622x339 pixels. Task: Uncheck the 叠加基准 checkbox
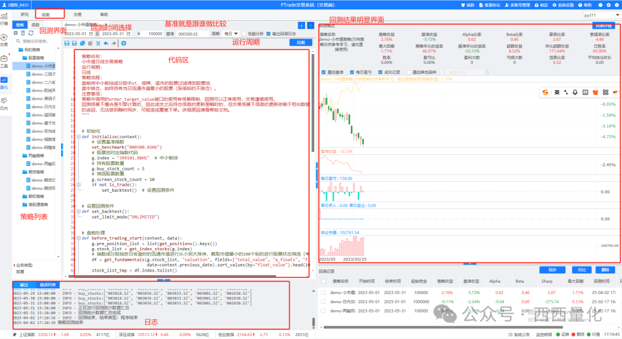click(324, 72)
